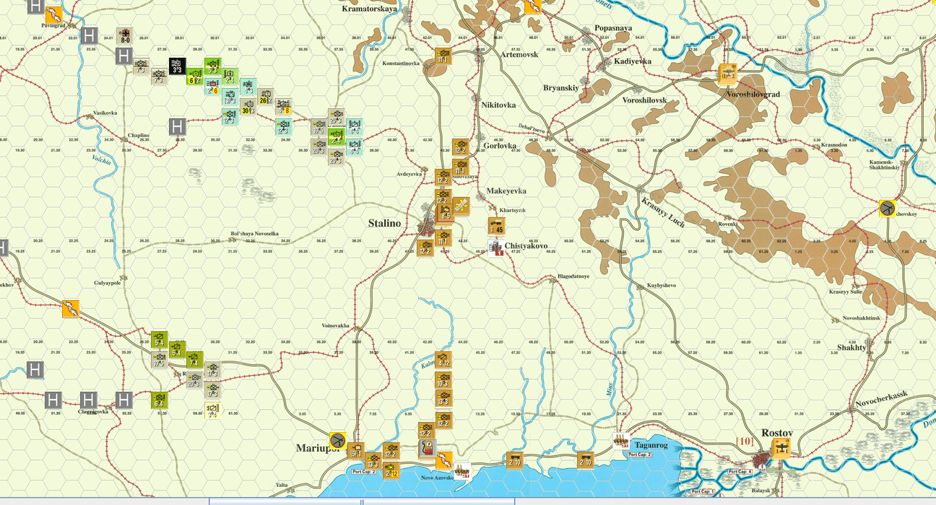Select the supply truck counter marked 1 45

[496, 227]
